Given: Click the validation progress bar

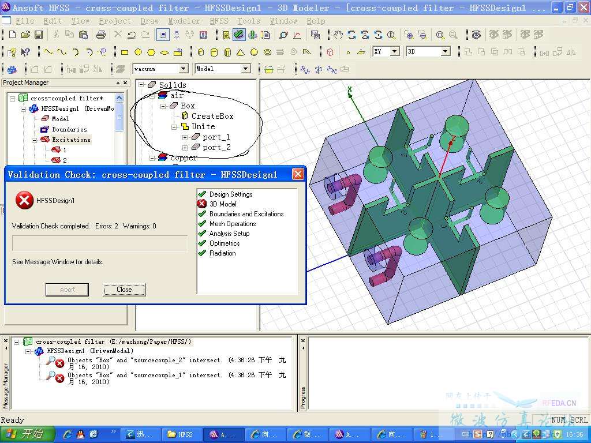Looking at the screenshot, I should (100, 243).
